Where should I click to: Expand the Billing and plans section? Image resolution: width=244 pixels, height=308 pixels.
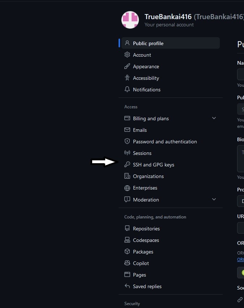(x=214, y=118)
